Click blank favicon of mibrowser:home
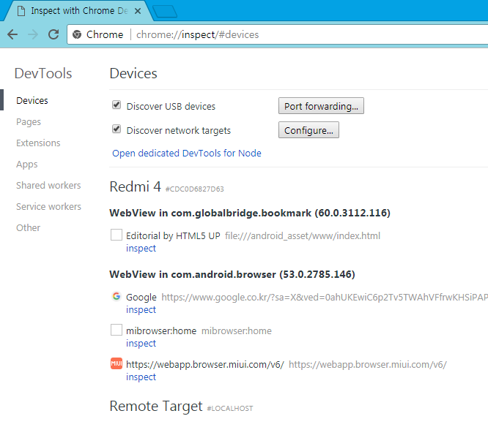Screen dimensions: 488x427 click(x=117, y=330)
